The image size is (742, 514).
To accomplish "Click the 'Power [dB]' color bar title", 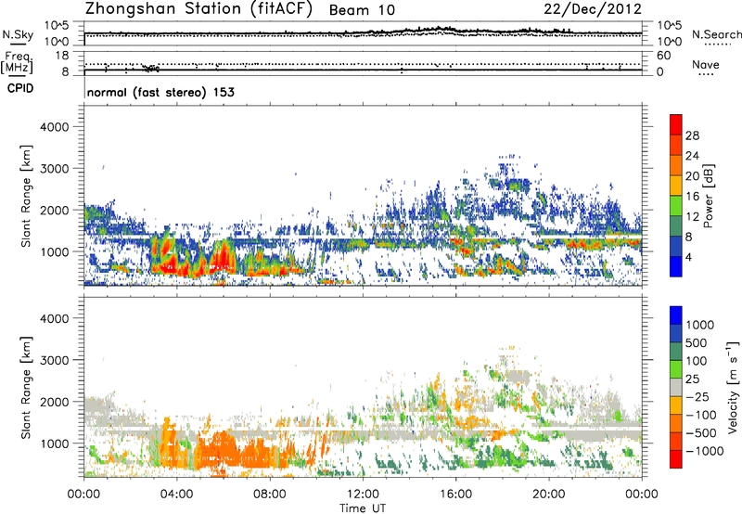I will click(x=708, y=196).
